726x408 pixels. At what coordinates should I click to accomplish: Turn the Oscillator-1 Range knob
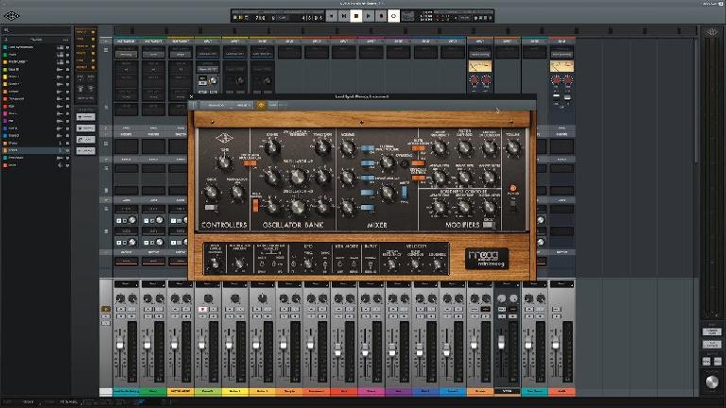272,147
